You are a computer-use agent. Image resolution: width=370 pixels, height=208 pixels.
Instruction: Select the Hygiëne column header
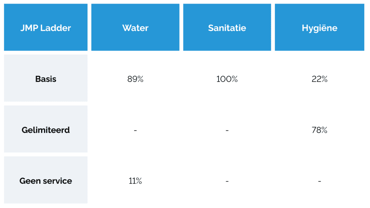tap(319, 28)
